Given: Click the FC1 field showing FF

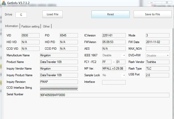Looking at the screenshot, I should (x=107, y=62).
